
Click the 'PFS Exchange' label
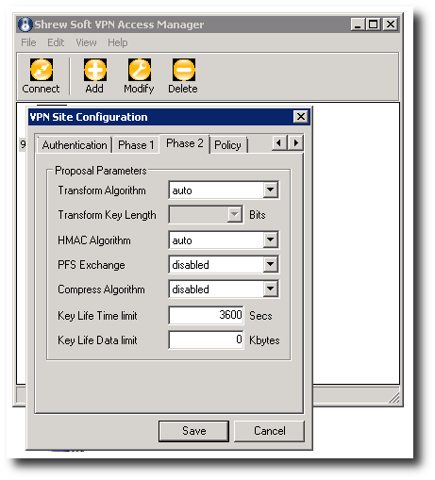tap(92, 265)
